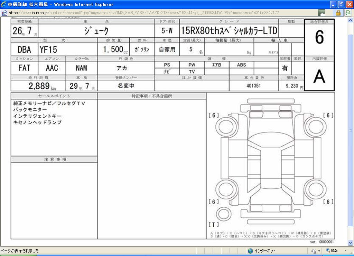This screenshot has height=256, width=354.
Task: Restore down the browser window
Action: coord(341,4)
